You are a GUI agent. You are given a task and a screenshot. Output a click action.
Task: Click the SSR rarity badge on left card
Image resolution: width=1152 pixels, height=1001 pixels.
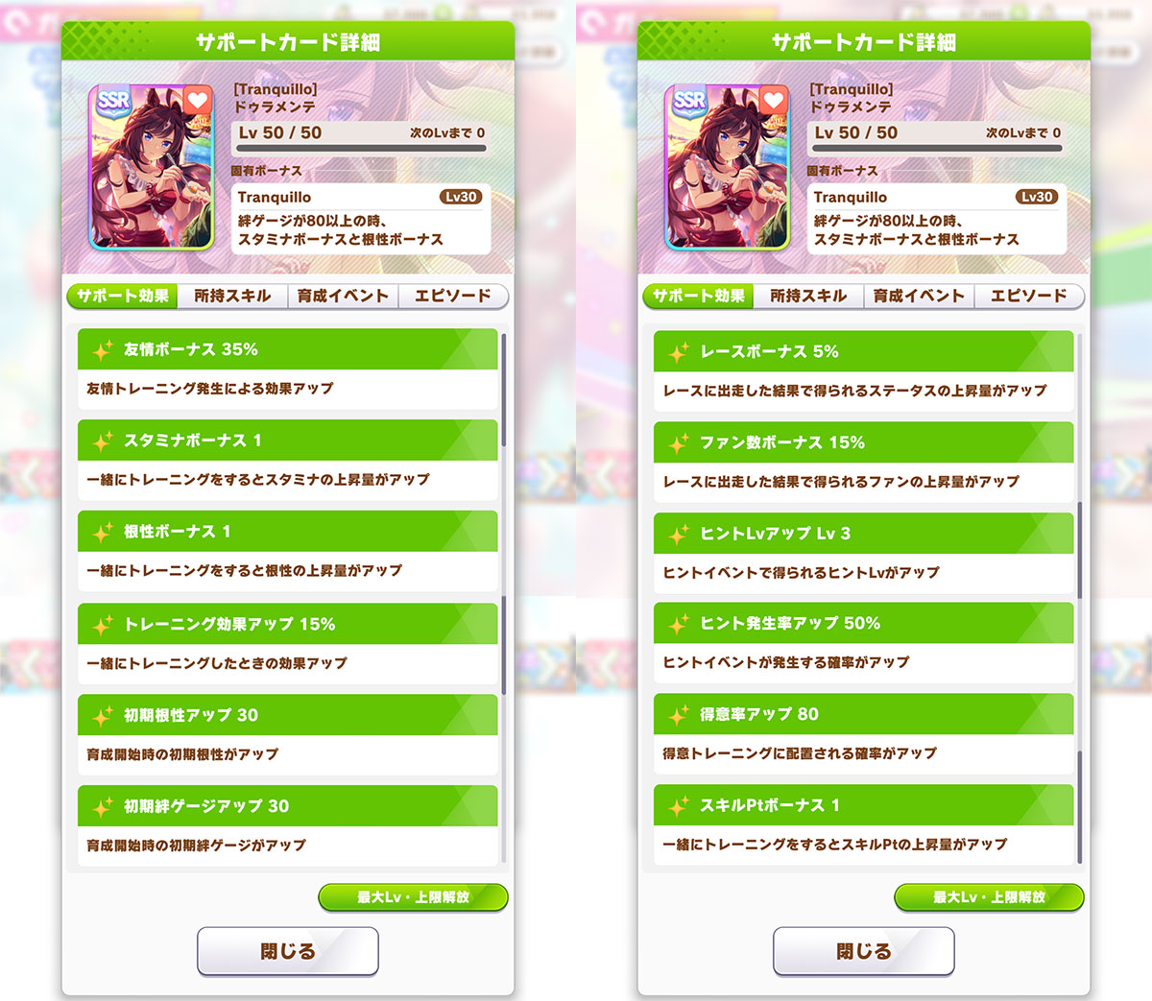tap(113, 102)
